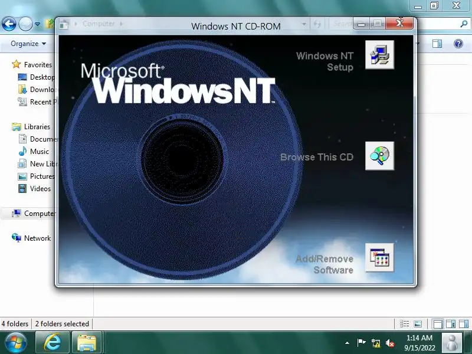Image resolution: width=472 pixels, height=354 pixels.
Task: Click the network tray icon
Action: point(376,343)
